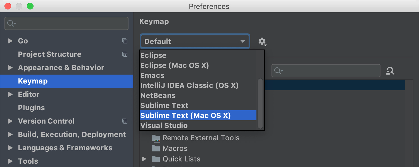Click the keymap list scrollbar
The height and width of the screenshot is (167, 419).
(x=260, y=103)
